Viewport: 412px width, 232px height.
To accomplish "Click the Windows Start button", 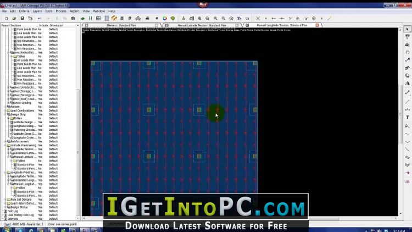I will point(6,230).
